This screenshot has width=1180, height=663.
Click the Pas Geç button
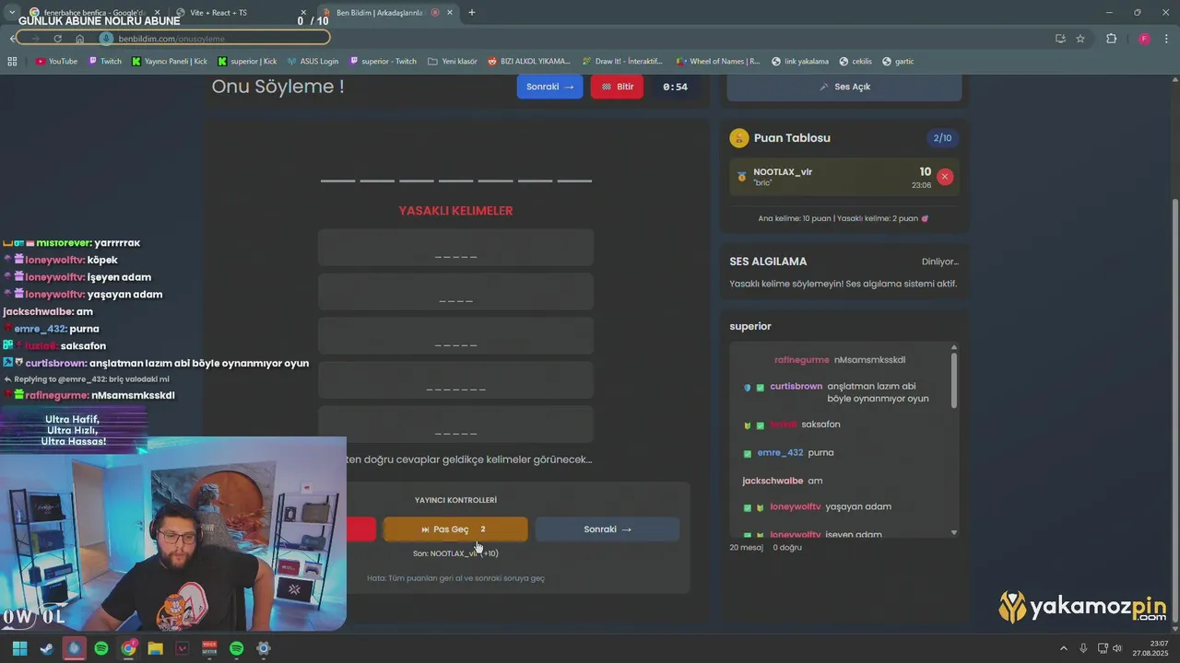455,529
